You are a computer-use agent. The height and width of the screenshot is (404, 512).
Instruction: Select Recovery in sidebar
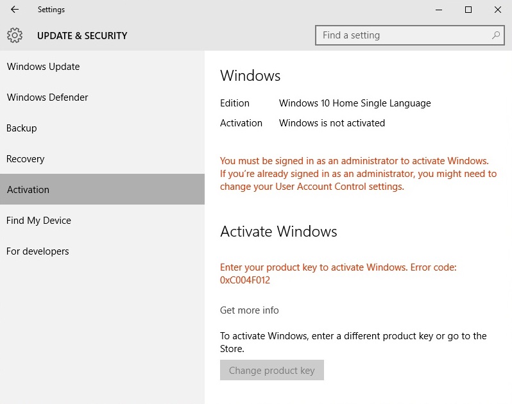[102, 159]
